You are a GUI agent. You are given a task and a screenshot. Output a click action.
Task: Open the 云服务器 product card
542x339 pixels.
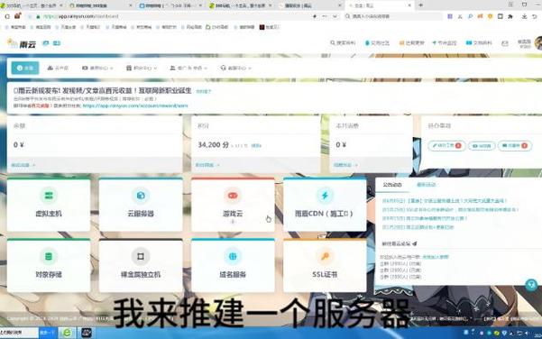tap(141, 205)
